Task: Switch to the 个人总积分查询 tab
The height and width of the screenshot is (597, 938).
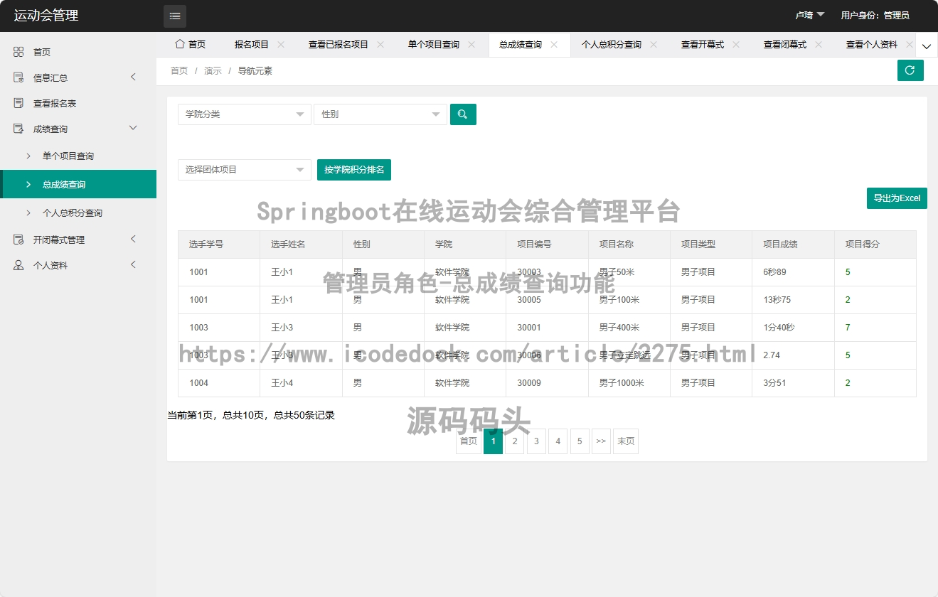Action: pyautogui.click(x=612, y=44)
